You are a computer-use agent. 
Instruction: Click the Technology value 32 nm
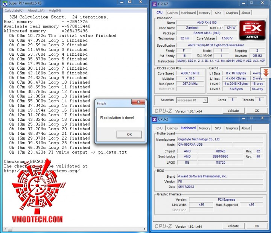184,38
